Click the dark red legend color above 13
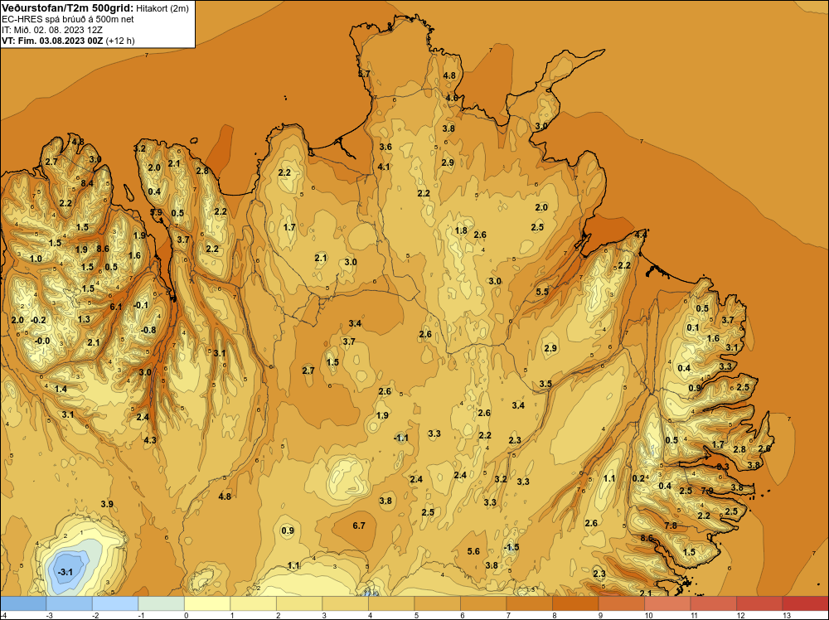This screenshot has width=829, height=620. coord(805,603)
